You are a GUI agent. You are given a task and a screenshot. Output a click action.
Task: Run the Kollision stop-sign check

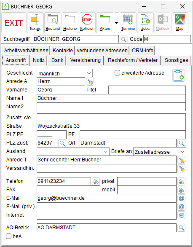[87, 23]
